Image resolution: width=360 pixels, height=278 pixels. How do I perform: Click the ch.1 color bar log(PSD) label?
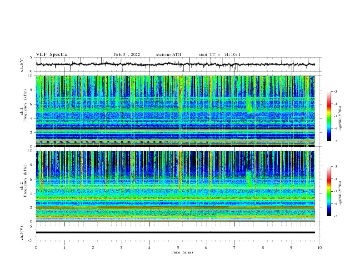tap(340, 118)
